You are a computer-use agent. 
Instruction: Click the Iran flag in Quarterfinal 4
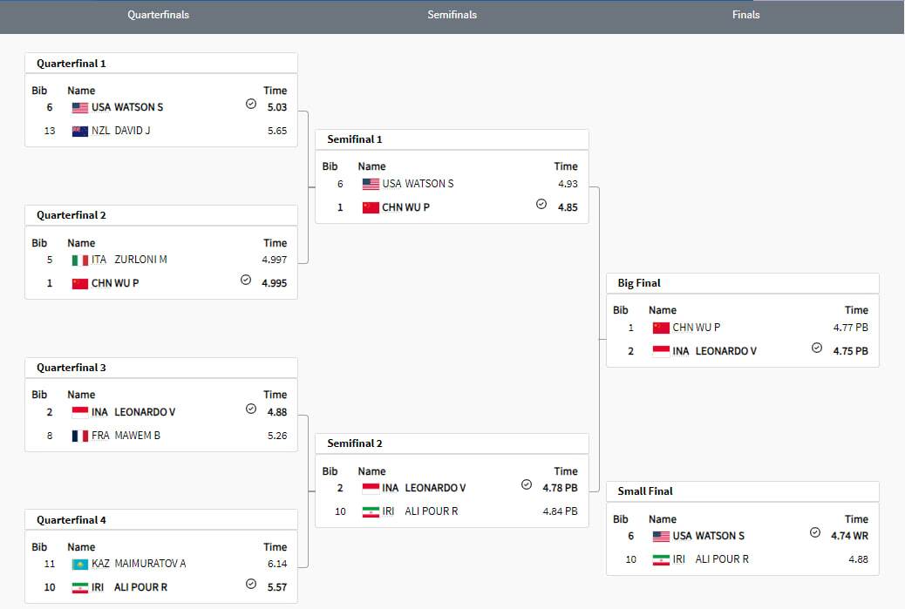(x=80, y=588)
